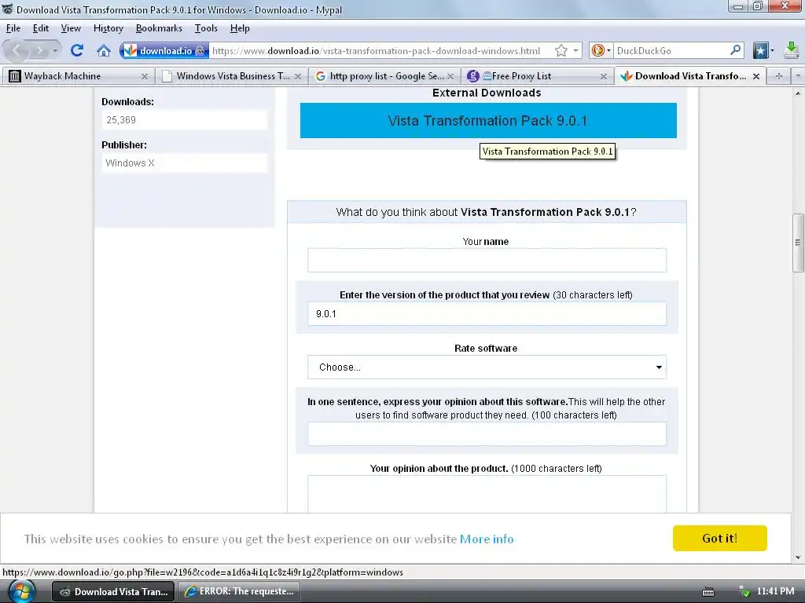805x603 pixels.
Task: Open the Tools menu
Action: pyautogui.click(x=206, y=28)
